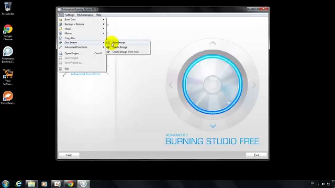Click the Advanced Functions link in main window
Screen dimensions: 335x188
(85, 74)
